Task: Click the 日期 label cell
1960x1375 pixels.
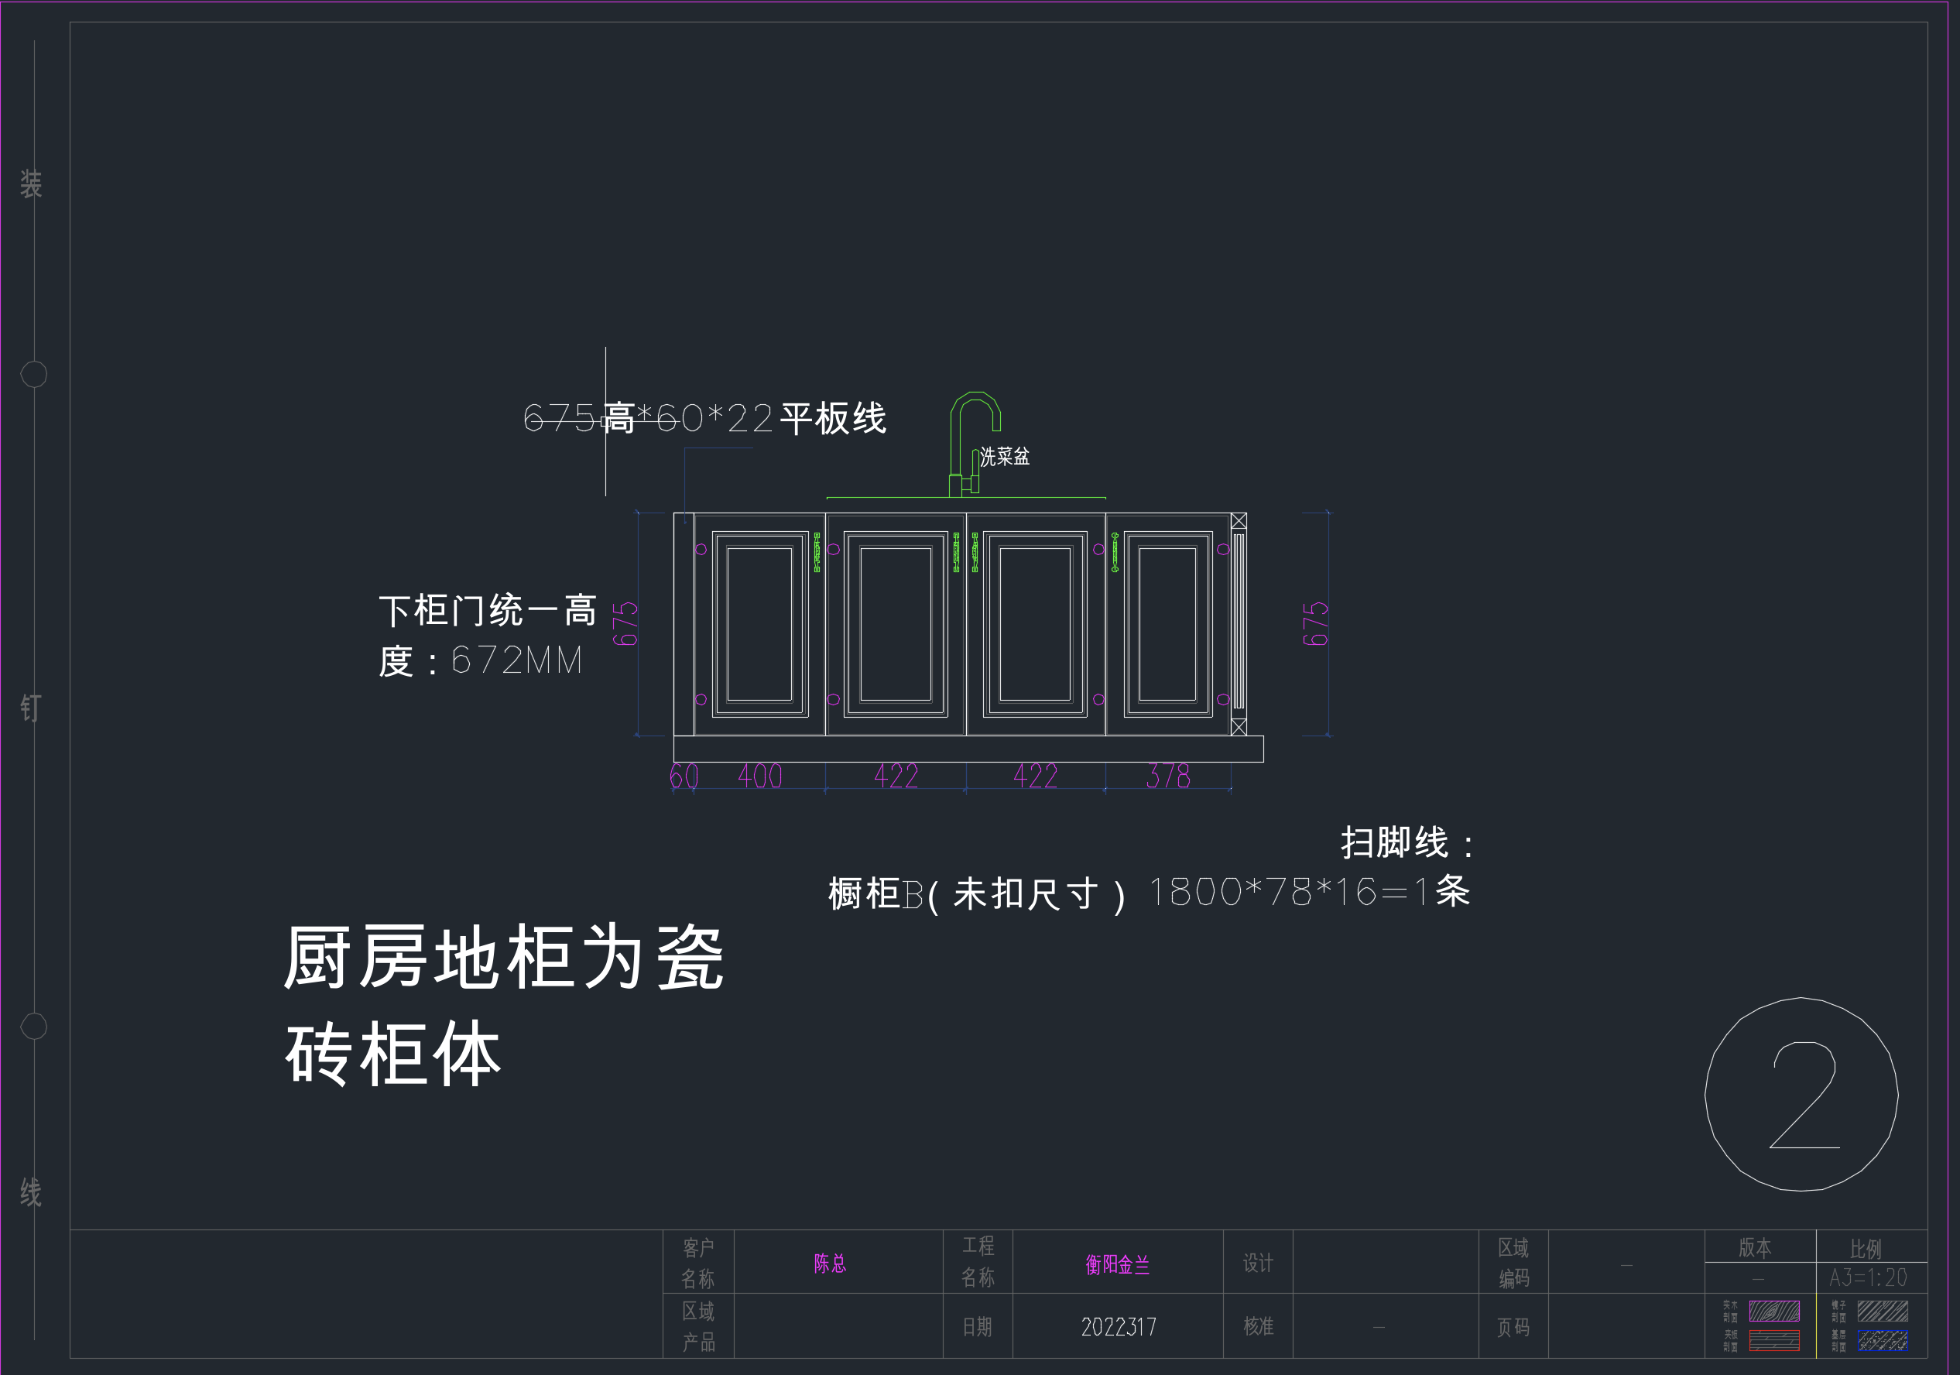Action: (x=978, y=1326)
